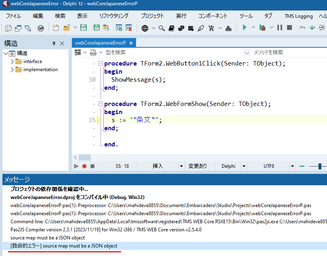
Task: Click the Step Over debug icon
Action: pyautogui.click(x=312, y=28)
